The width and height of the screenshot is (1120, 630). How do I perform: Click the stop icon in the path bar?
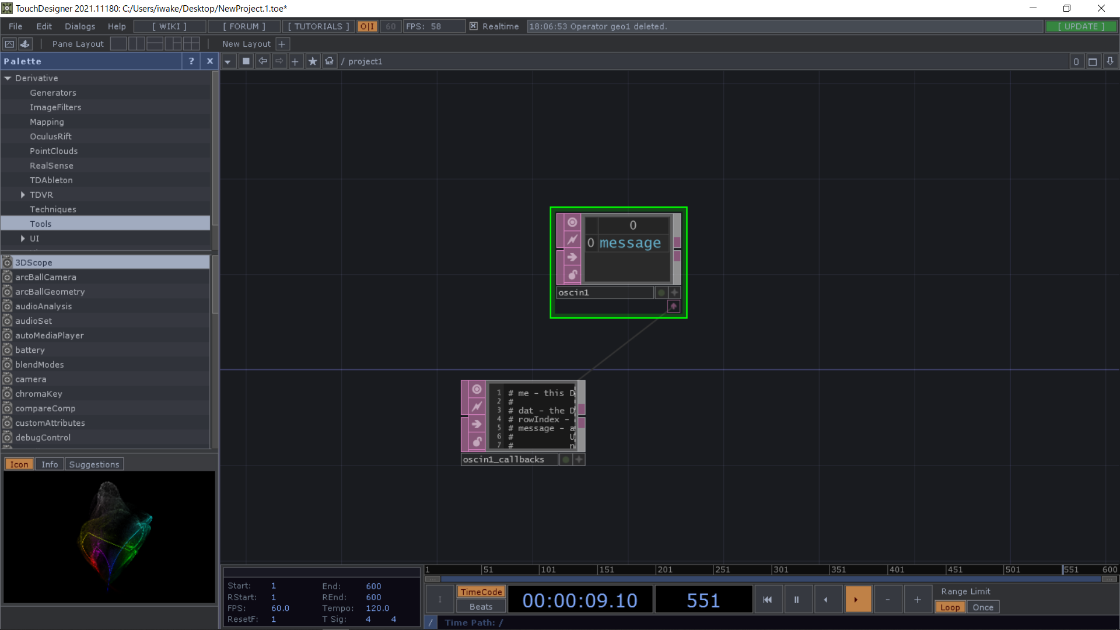click(246, 61)
